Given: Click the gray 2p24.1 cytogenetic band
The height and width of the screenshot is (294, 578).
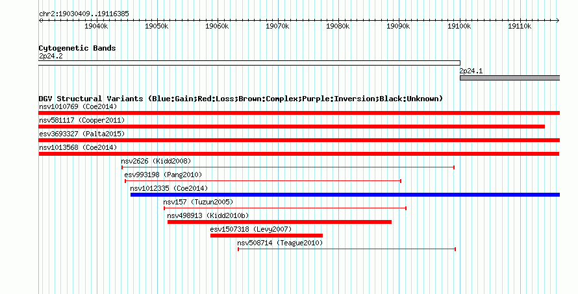Looking at the screenshot, I should (x=510, y=78).
